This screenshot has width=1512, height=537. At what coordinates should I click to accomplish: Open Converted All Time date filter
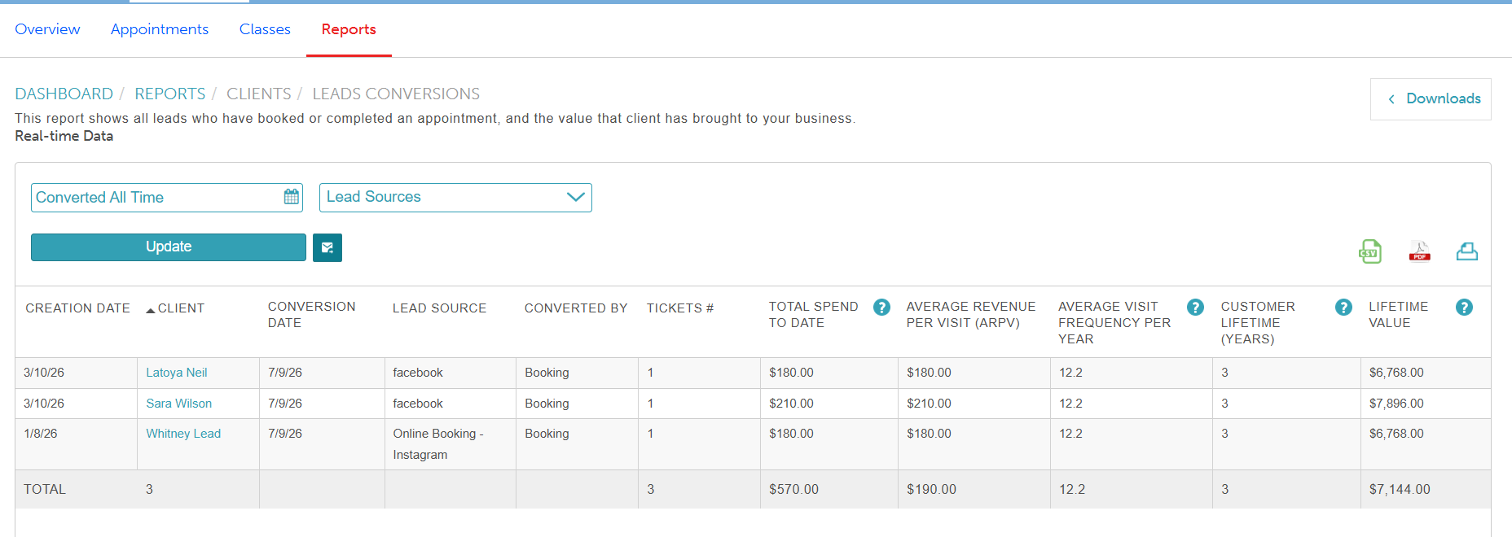(167, 198)
